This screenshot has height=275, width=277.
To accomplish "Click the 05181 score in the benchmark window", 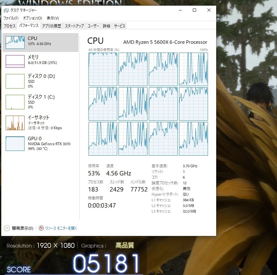I will [107, 263].
